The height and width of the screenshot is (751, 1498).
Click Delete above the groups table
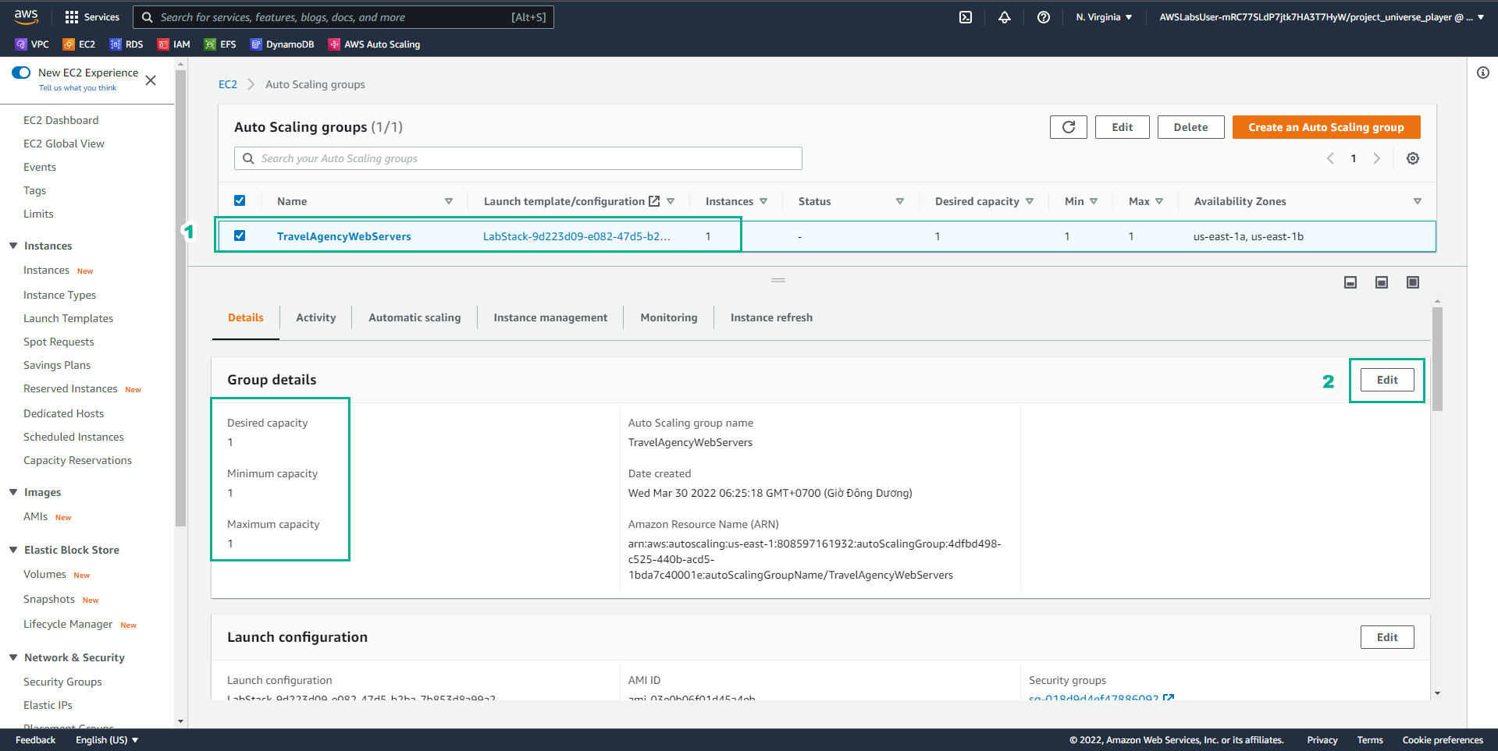coord(1190,127)
